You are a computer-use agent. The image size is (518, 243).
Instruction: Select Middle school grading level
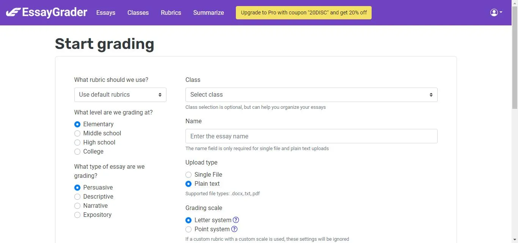[x=77, y=133]
